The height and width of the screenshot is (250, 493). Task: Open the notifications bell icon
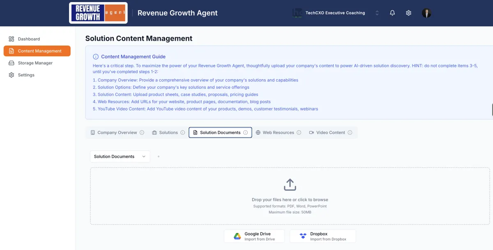(392, 13)
